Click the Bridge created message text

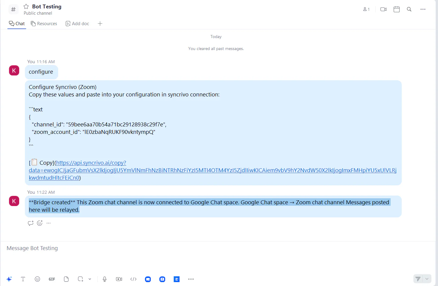click(x=209, y=206)
